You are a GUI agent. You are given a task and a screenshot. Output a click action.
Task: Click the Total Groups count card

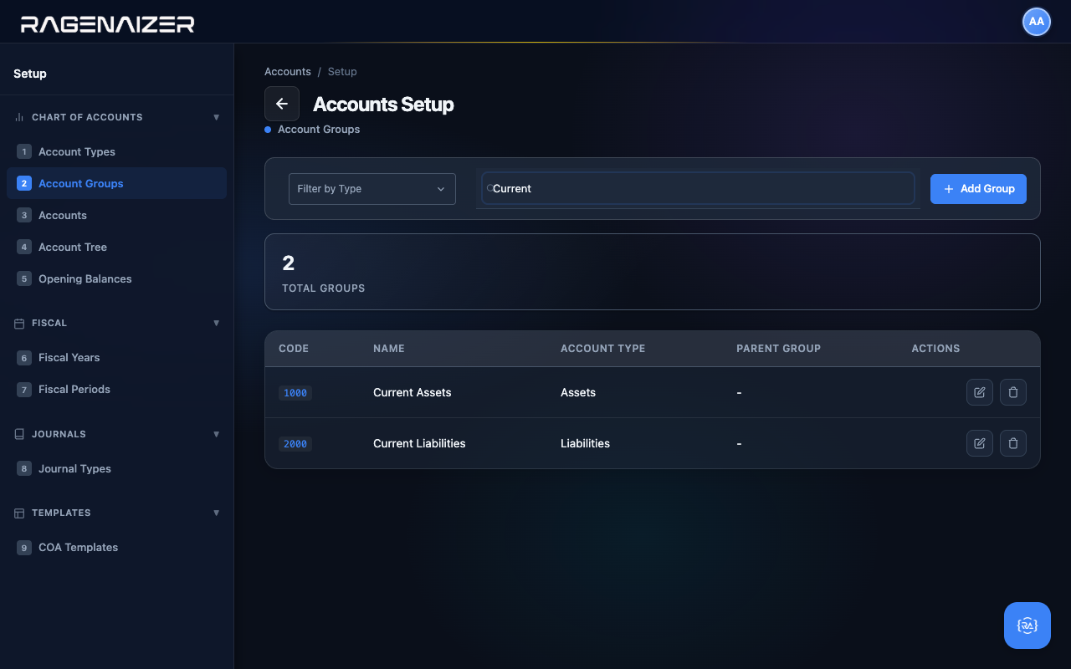tap(653, 272)
